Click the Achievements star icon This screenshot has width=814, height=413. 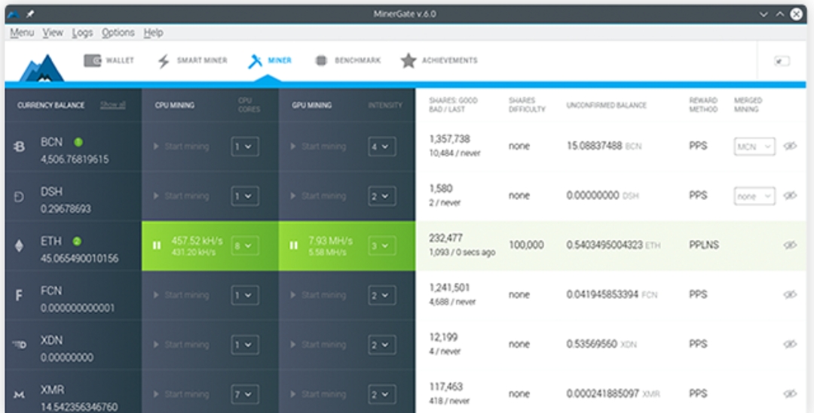pyautogui.click(x=409, y=61)
